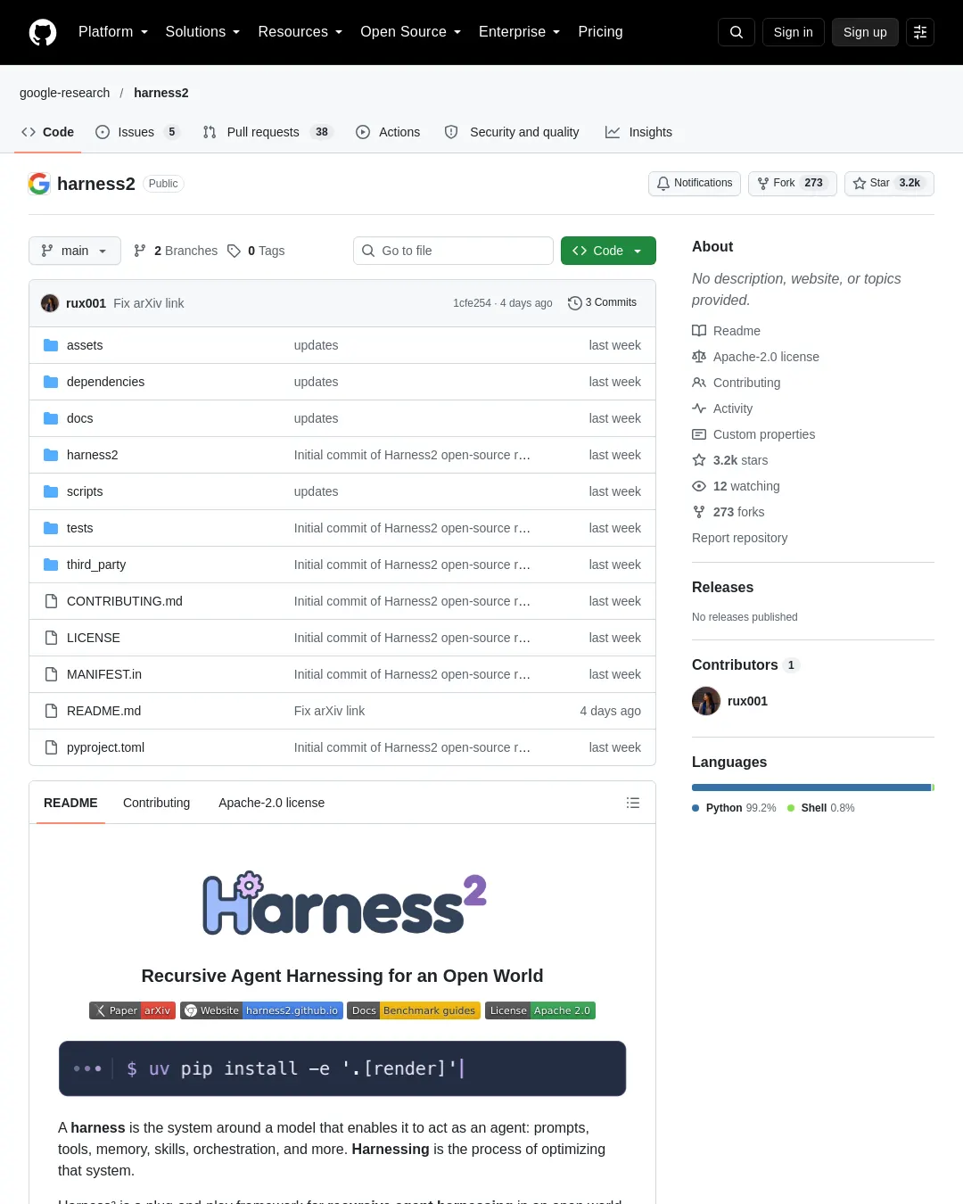Switch to the Actions tab
The image size is (963, 1204).
tap(388, 132)
